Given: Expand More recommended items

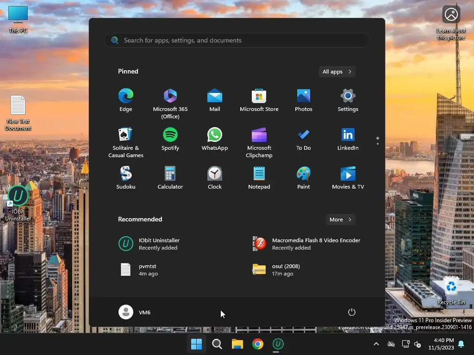Looking at the screenshot, I should (341, 220).
